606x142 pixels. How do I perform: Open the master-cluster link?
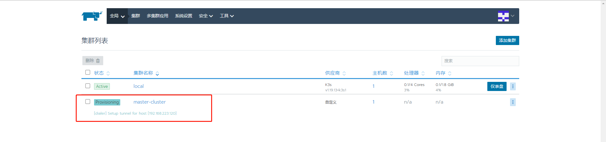[x=150, y=102]
